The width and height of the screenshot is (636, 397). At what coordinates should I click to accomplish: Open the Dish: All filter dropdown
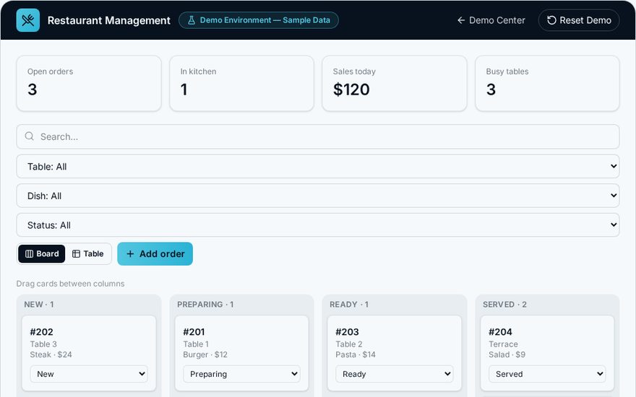click(x=318, y=196)
